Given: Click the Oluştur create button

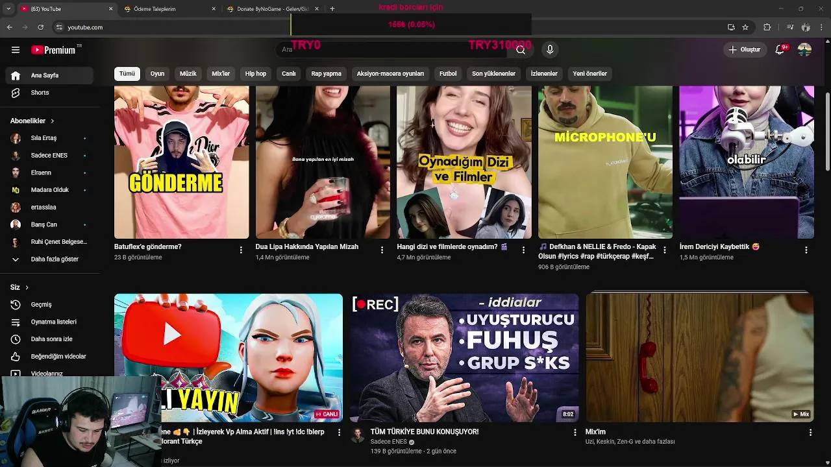Looking at the screenshot, I should click(x=744, y=49).
